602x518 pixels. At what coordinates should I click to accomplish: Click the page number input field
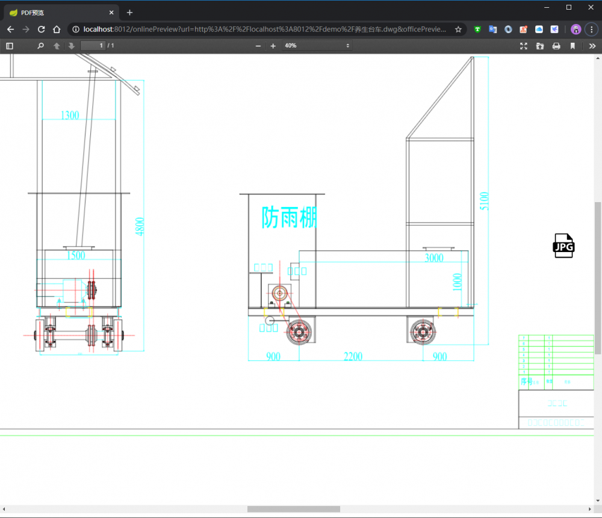[93, 46]
